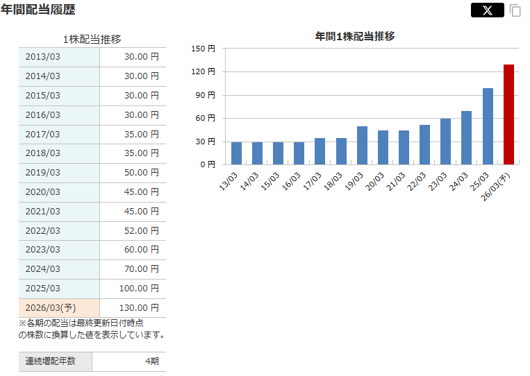Viewport: 530px width, 376px height.
Task: Click the 19/03 bar in chart
Action: (362, 146)
